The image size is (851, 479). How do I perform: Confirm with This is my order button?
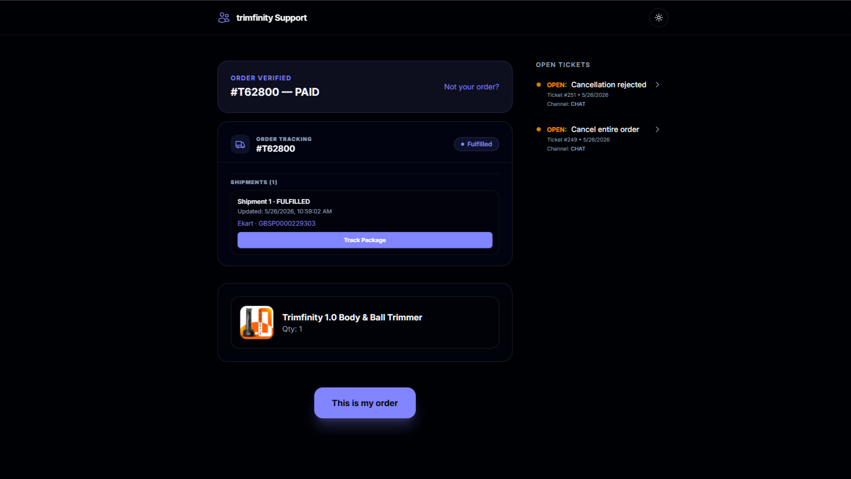point(365,403)
